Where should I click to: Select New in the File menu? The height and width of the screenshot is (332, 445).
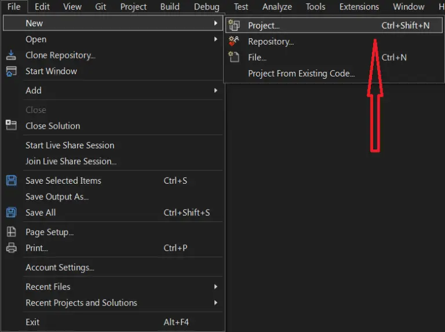tap(112, 23)
